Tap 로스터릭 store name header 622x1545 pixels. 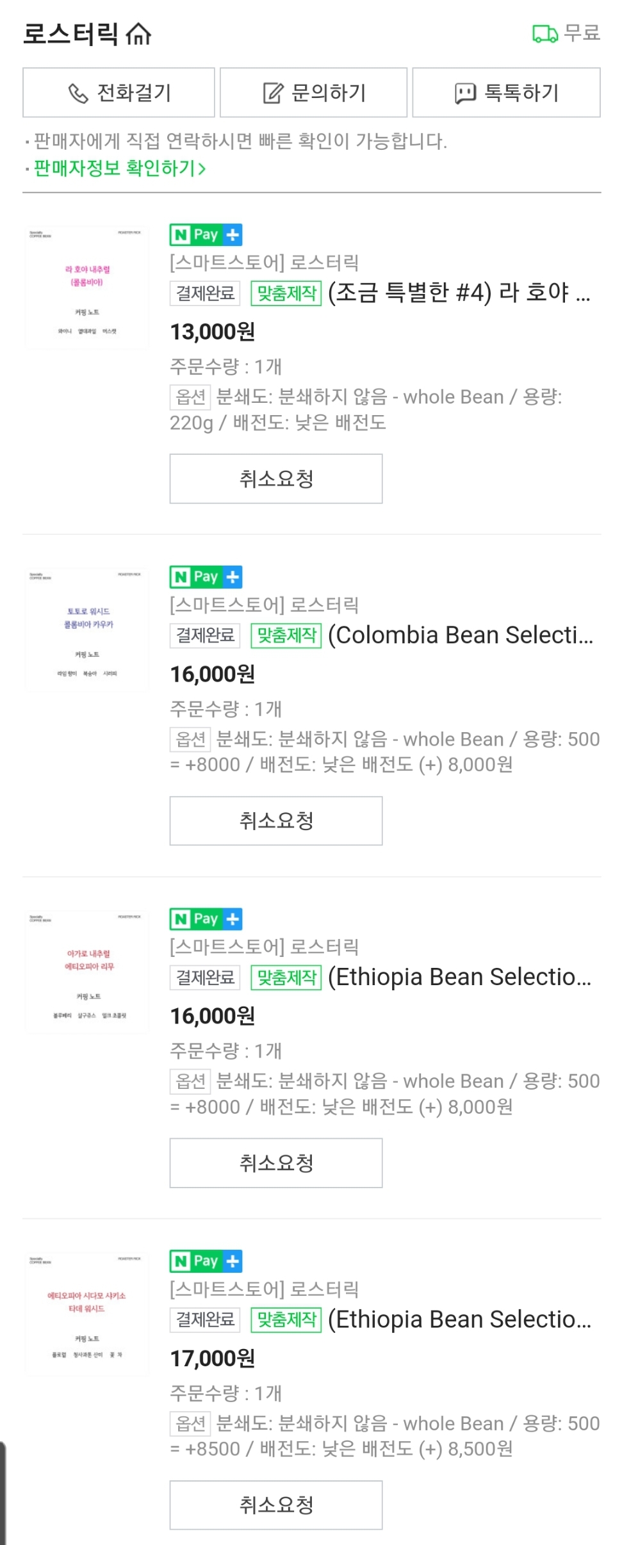70,34
